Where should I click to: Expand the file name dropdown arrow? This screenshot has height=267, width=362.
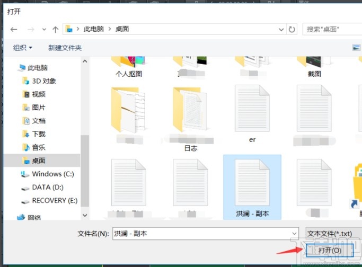click(x=294, y=234)
